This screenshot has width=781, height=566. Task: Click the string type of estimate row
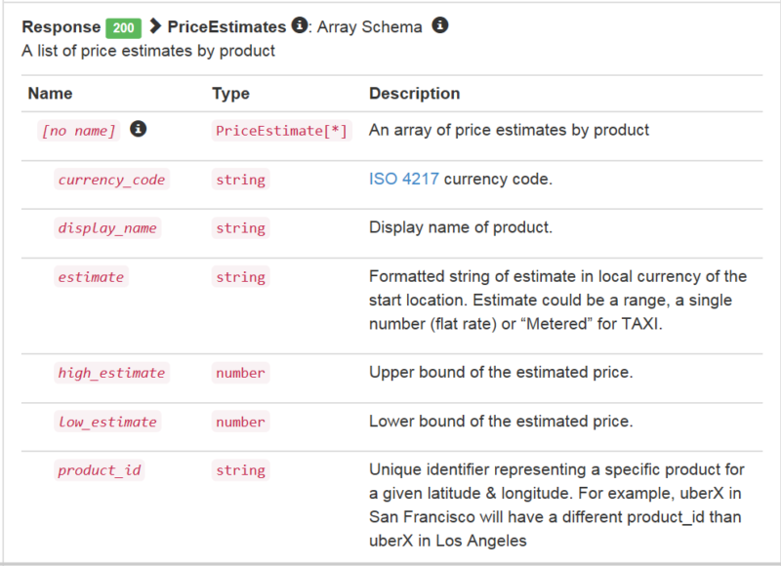click(240, 277)
